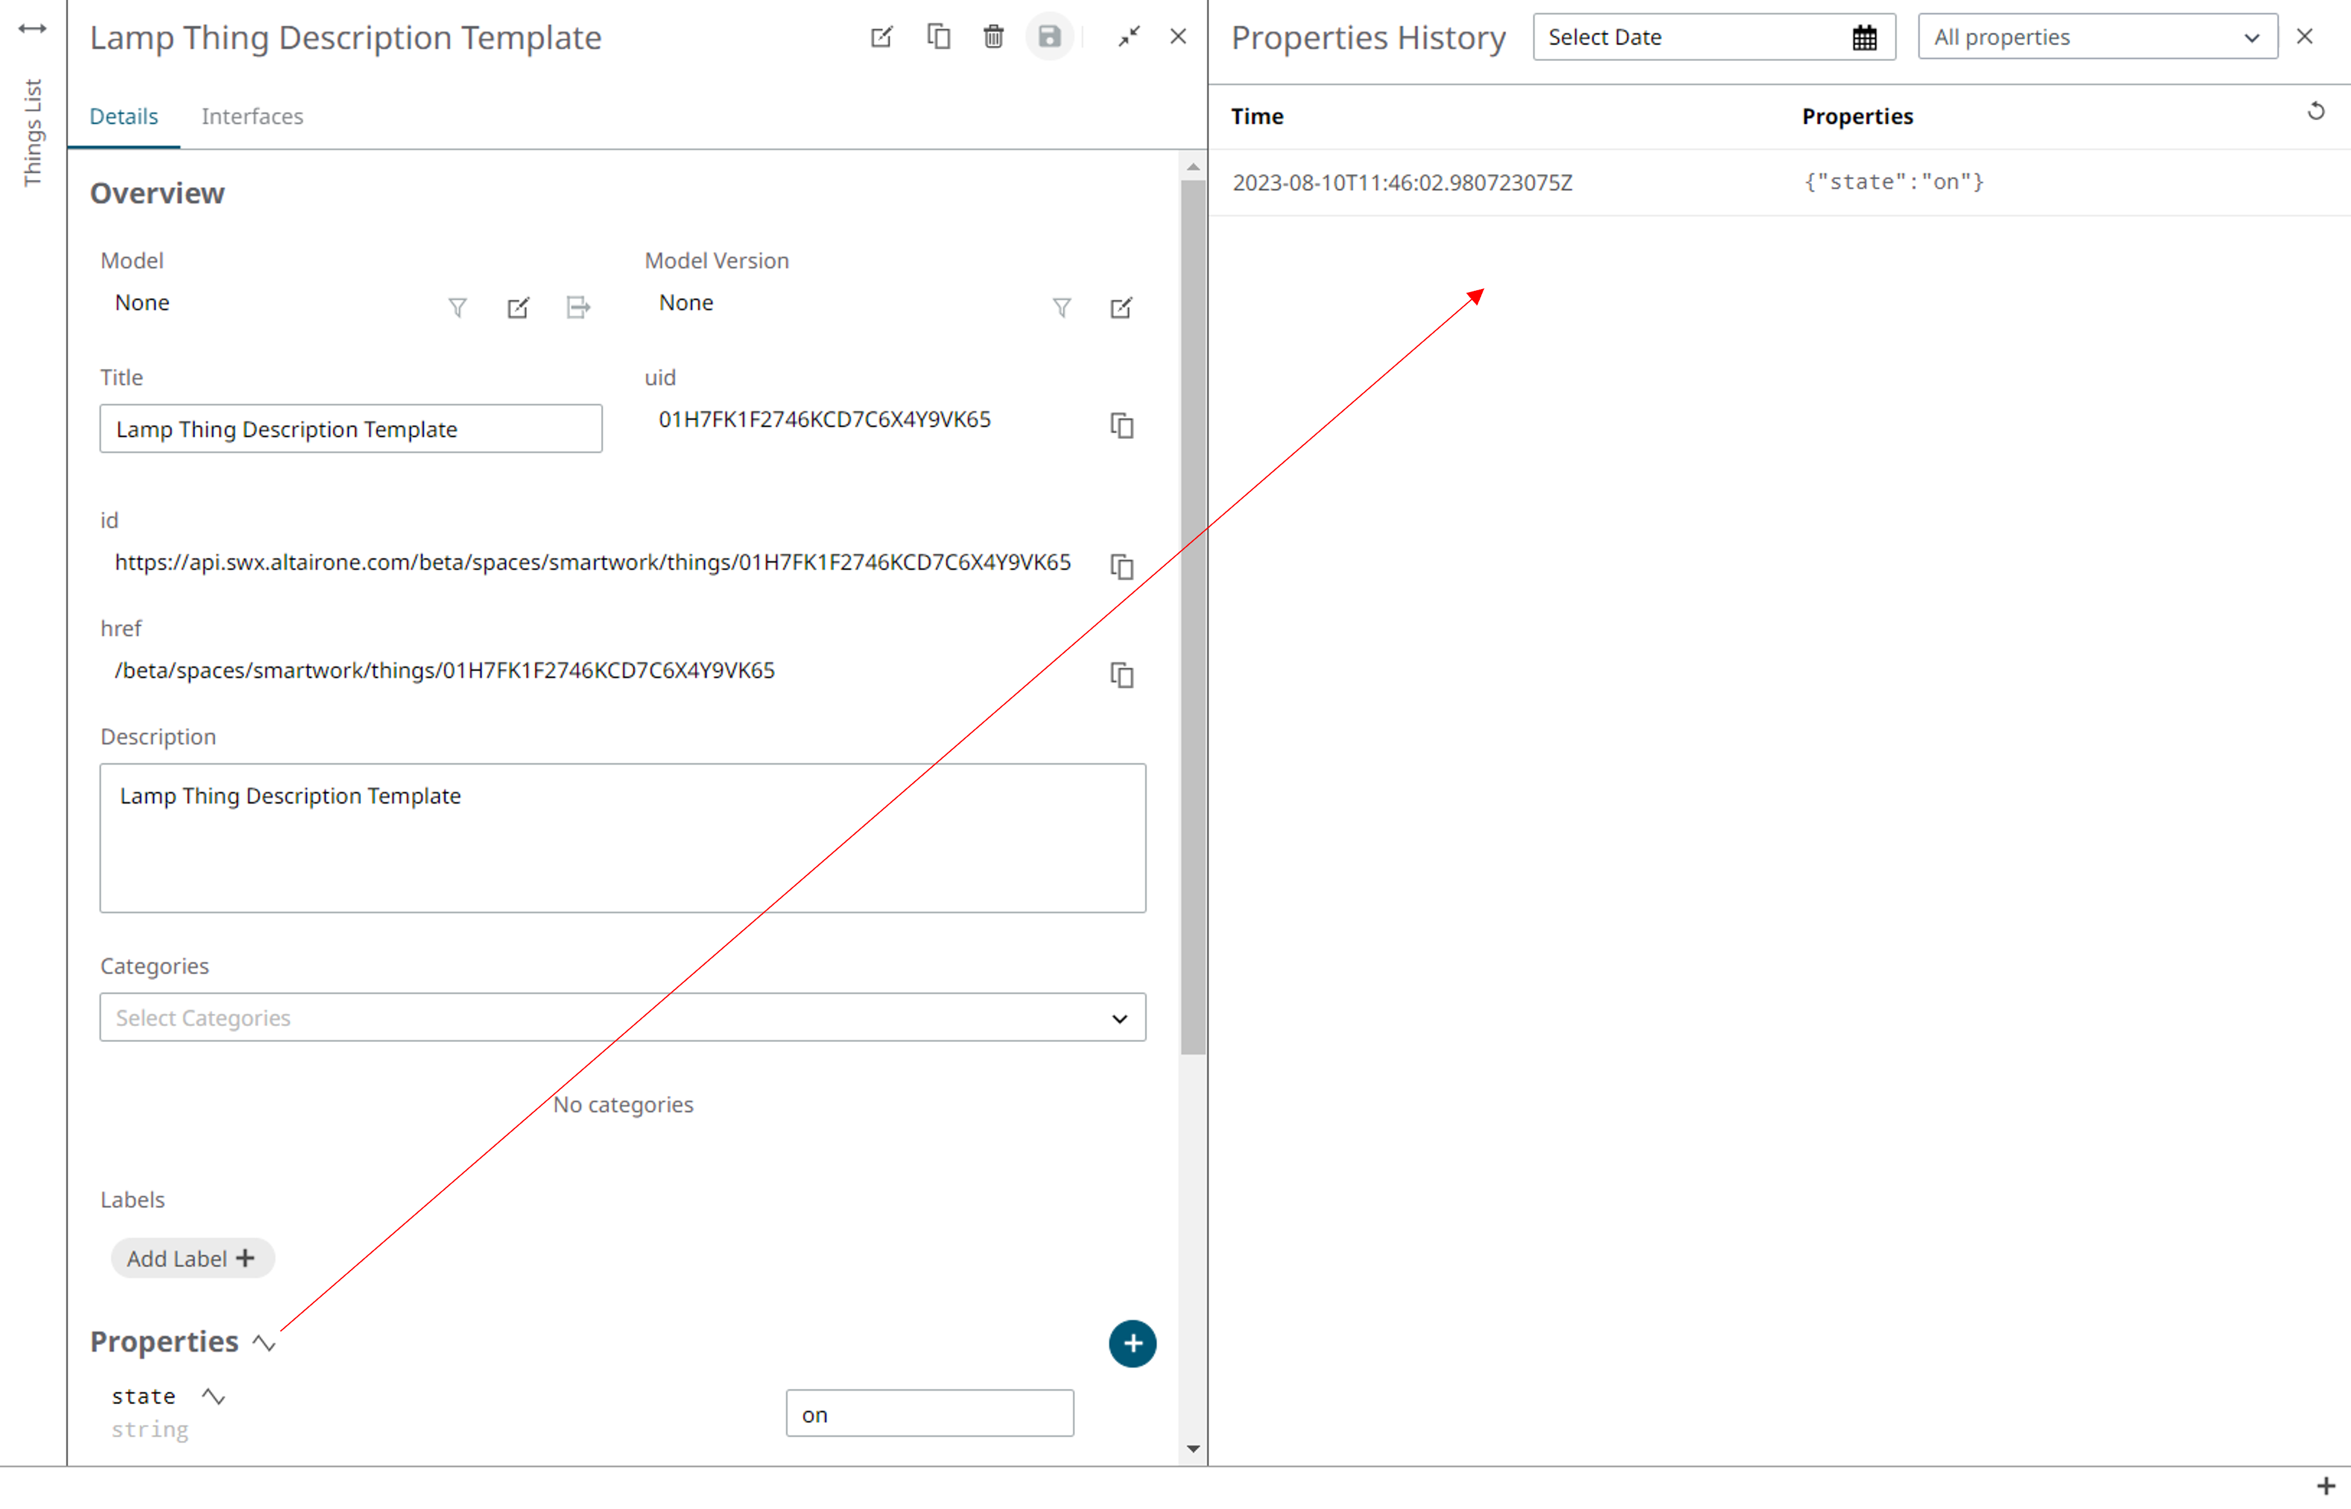
Task: Open the All properties dropdown
Action: coord(2096,37)
